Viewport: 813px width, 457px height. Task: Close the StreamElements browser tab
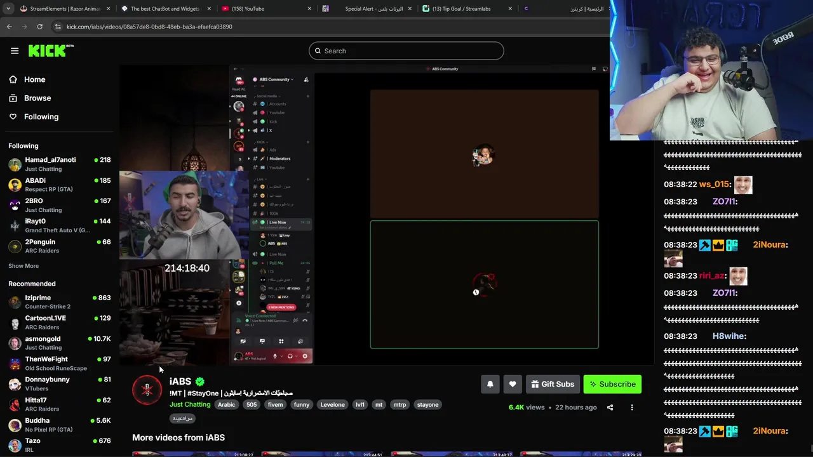click(108, 9)
